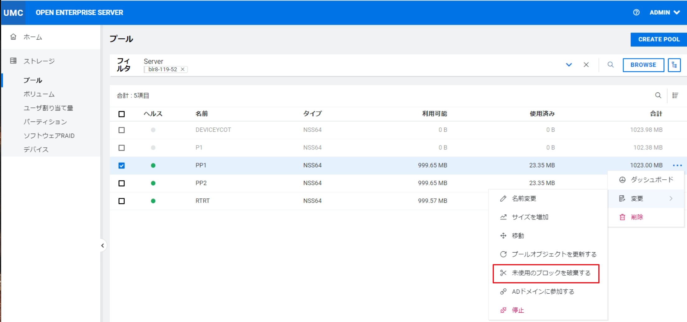
Task: Open the tree view icon beside BROWSE
Action: pyautogui.click(x=674, y=65)
